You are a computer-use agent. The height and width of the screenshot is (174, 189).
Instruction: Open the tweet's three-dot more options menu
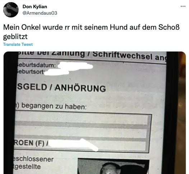(x=183, y=6)
